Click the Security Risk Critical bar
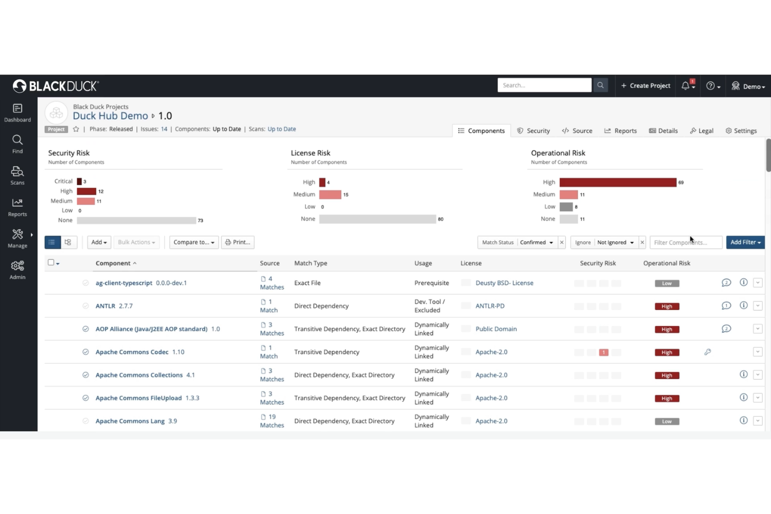The width and height of the screenshot is (771, 514). pyautogui.click(x=79, y=181)
